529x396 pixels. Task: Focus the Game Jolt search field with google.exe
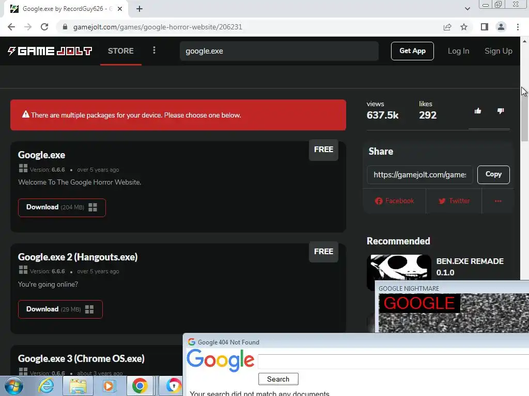point(279,51)
